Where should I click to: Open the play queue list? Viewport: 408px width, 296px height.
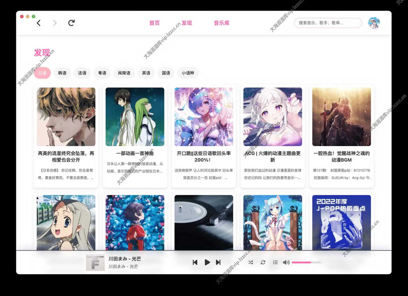[x=275, y=262]
